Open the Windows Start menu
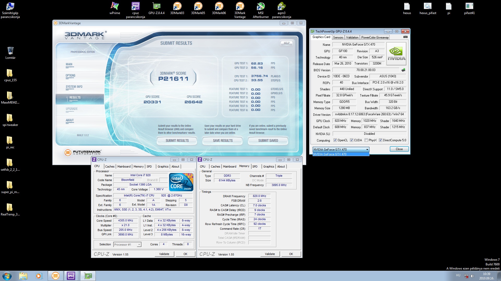Image resolution: width=501 pixels, height=281 pixels. (x=7, y=276)
